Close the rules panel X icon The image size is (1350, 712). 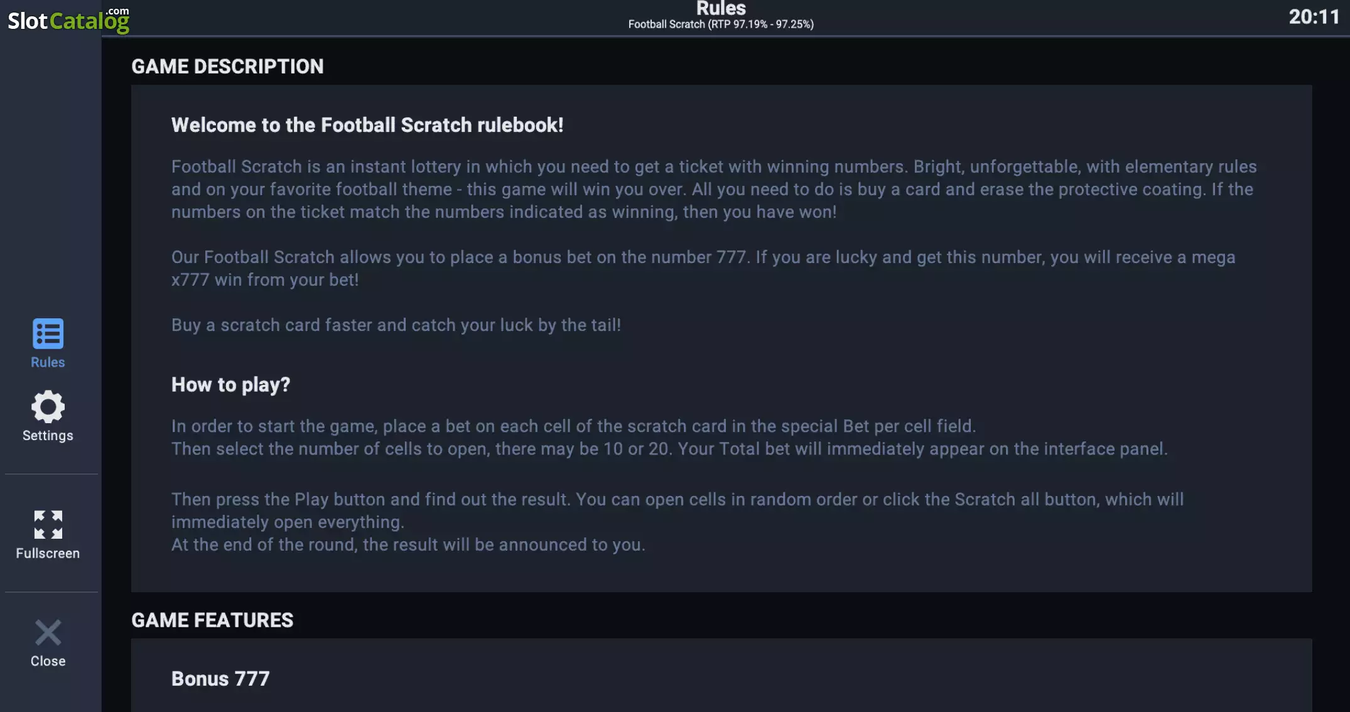click(x=48, y=632)
